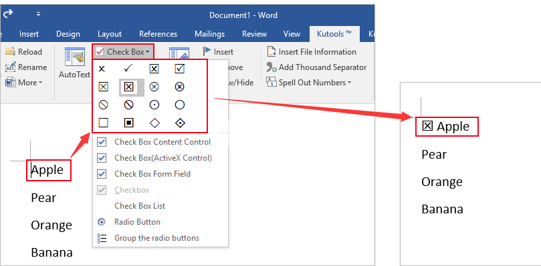541x266 pixels.
Task: Select the Kutools tab
Action: [334, 34]
